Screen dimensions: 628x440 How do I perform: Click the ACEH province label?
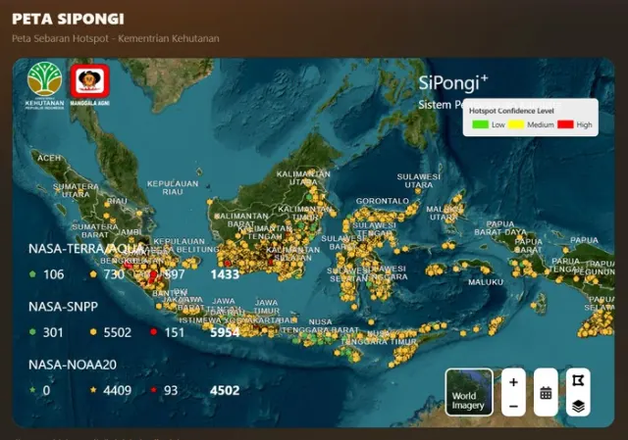[x=49, y=158]
